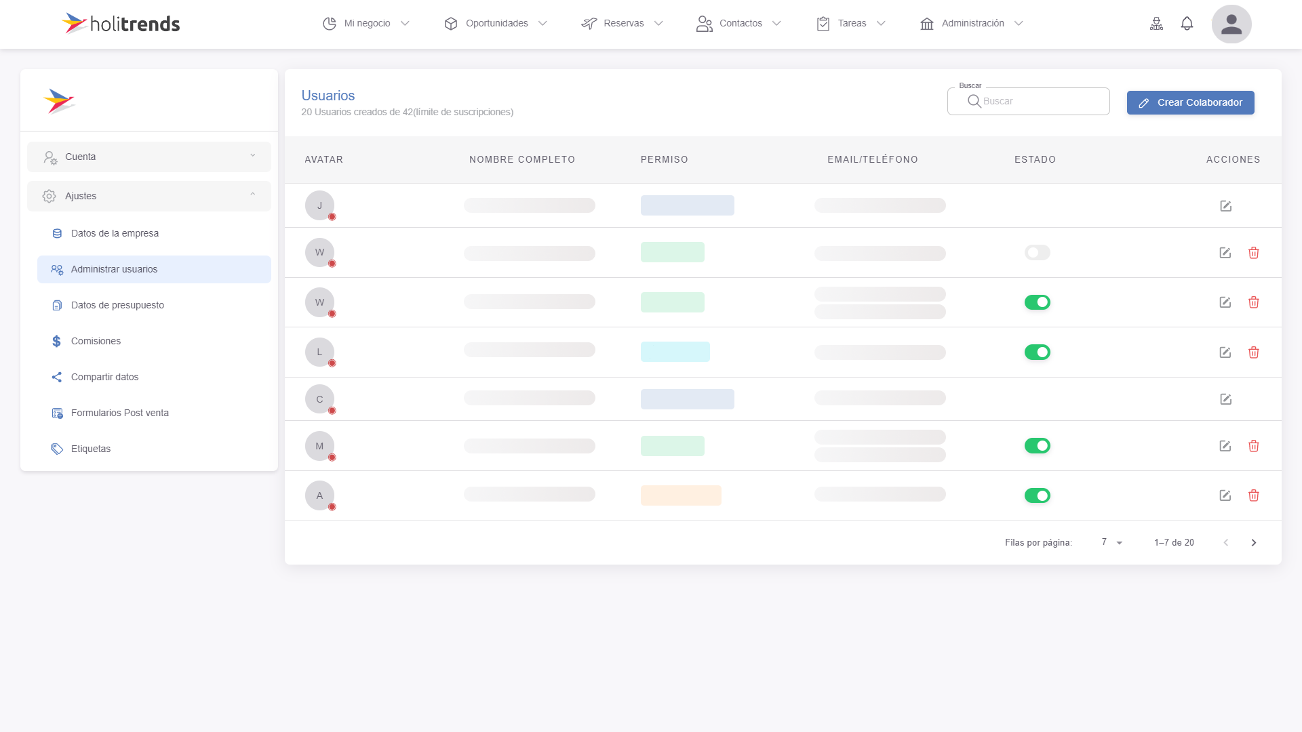Click the EMAIL/TELÉFONO column header
The height and width of the screenshot is (732, 1302).
click(x=873, y=159)
